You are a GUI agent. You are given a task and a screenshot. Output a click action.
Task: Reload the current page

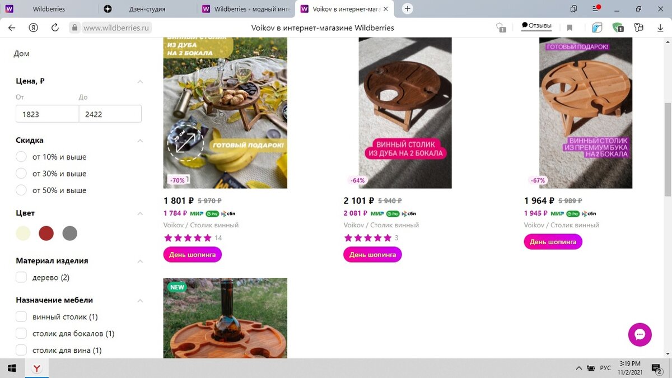click(x=55, y=27)
